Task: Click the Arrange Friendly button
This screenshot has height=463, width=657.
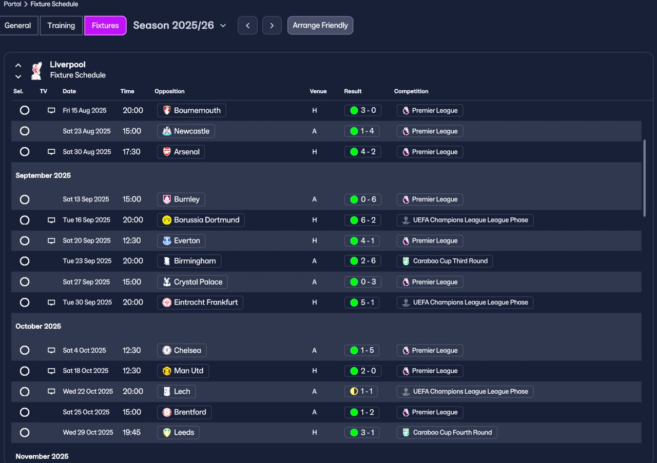Action: [x=320, y=25]
